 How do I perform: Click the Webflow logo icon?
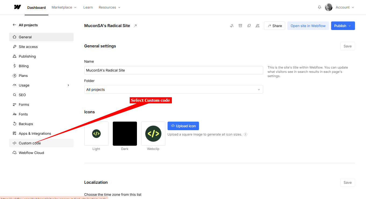point(17,7)
